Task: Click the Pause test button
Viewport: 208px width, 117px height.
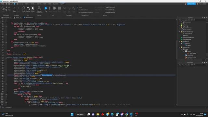Action: click(x=50, y=8)
